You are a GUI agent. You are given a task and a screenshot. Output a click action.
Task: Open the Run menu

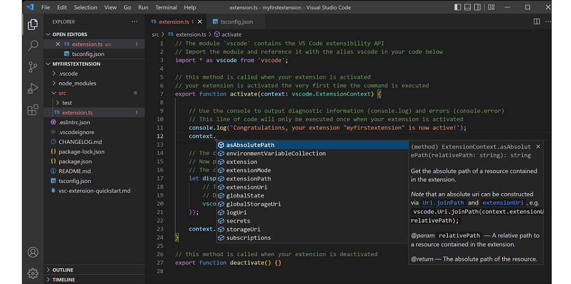point(143,7)
